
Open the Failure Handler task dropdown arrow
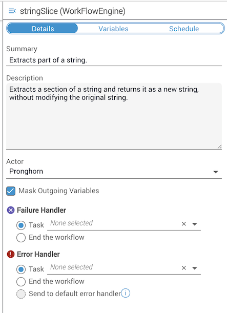pos(195,224)
